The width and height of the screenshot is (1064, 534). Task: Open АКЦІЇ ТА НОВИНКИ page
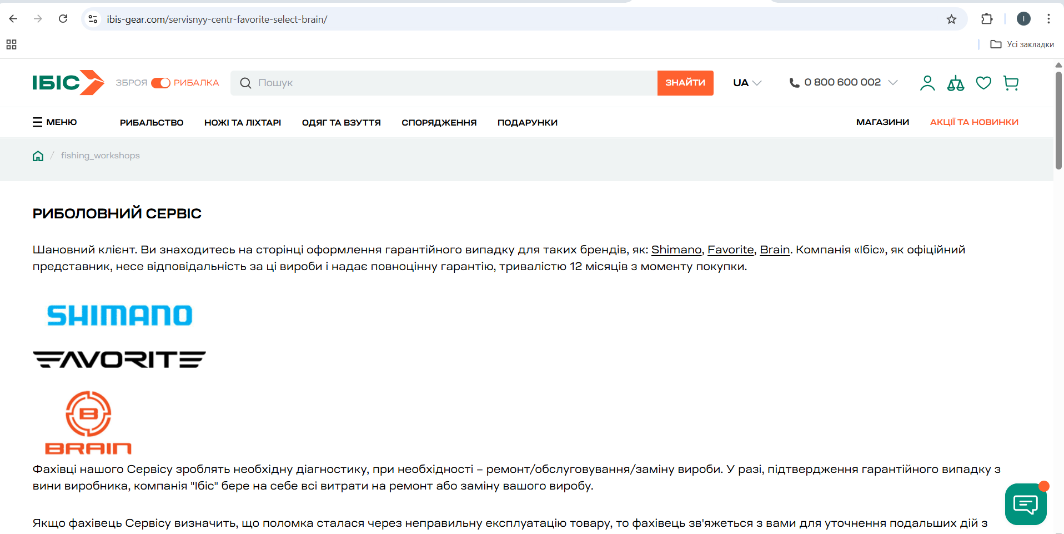(975, 122)
